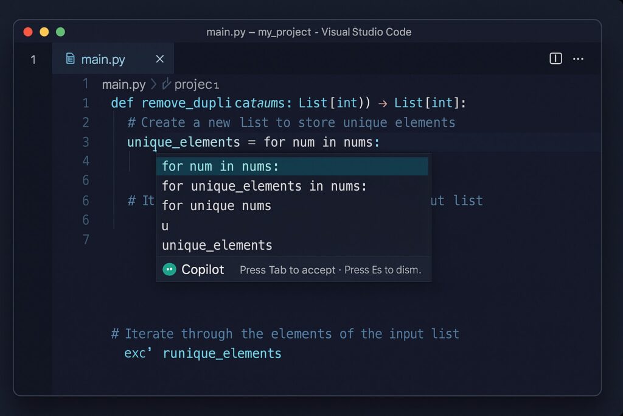This screenshot has width=623, height=416.
Task: Click the file icon on main.py tab
Action: click(x=71, y=59)
